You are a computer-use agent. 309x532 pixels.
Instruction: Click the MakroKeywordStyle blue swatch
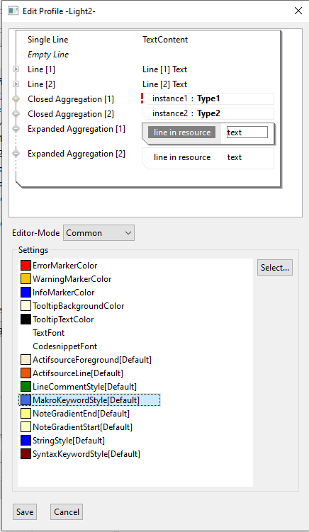tap(26, 400)
